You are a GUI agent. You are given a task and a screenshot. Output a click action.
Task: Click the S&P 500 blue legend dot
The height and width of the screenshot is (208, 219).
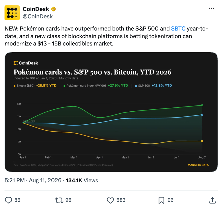[x=136, y=86]
